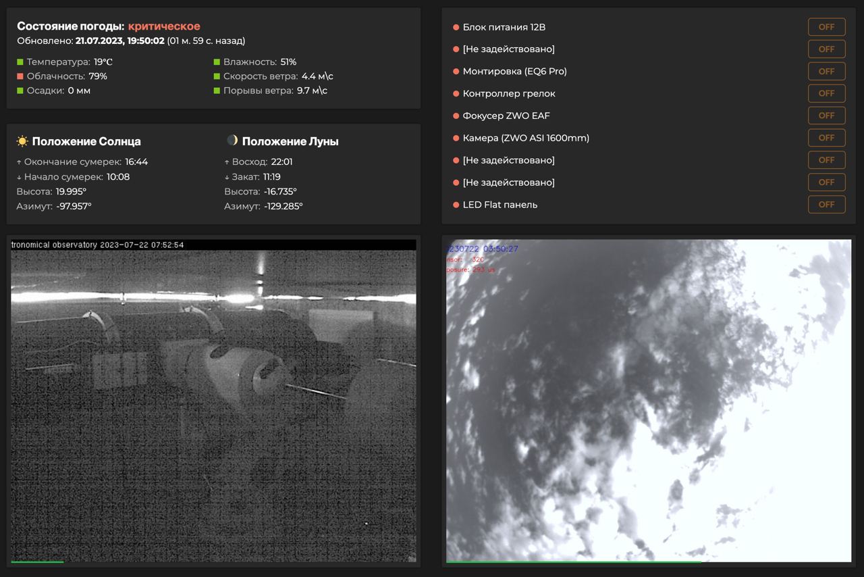Click wind gusts value 9.7 м\с
The width and height of the screenshot is (864, 577).
tap(313, 91)
